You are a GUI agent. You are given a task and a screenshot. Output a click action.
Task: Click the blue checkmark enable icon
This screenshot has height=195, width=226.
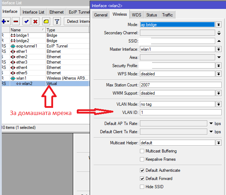27,21
